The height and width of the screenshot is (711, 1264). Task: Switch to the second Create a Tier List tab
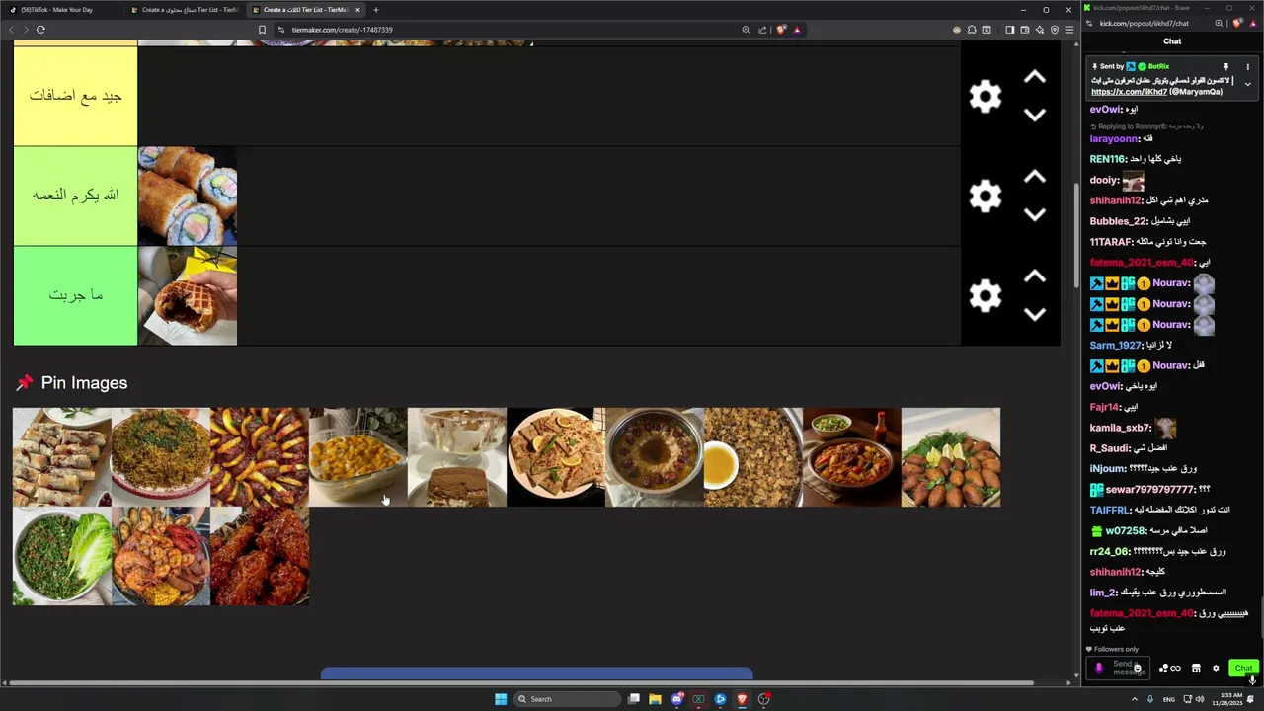tap(184, 10)
